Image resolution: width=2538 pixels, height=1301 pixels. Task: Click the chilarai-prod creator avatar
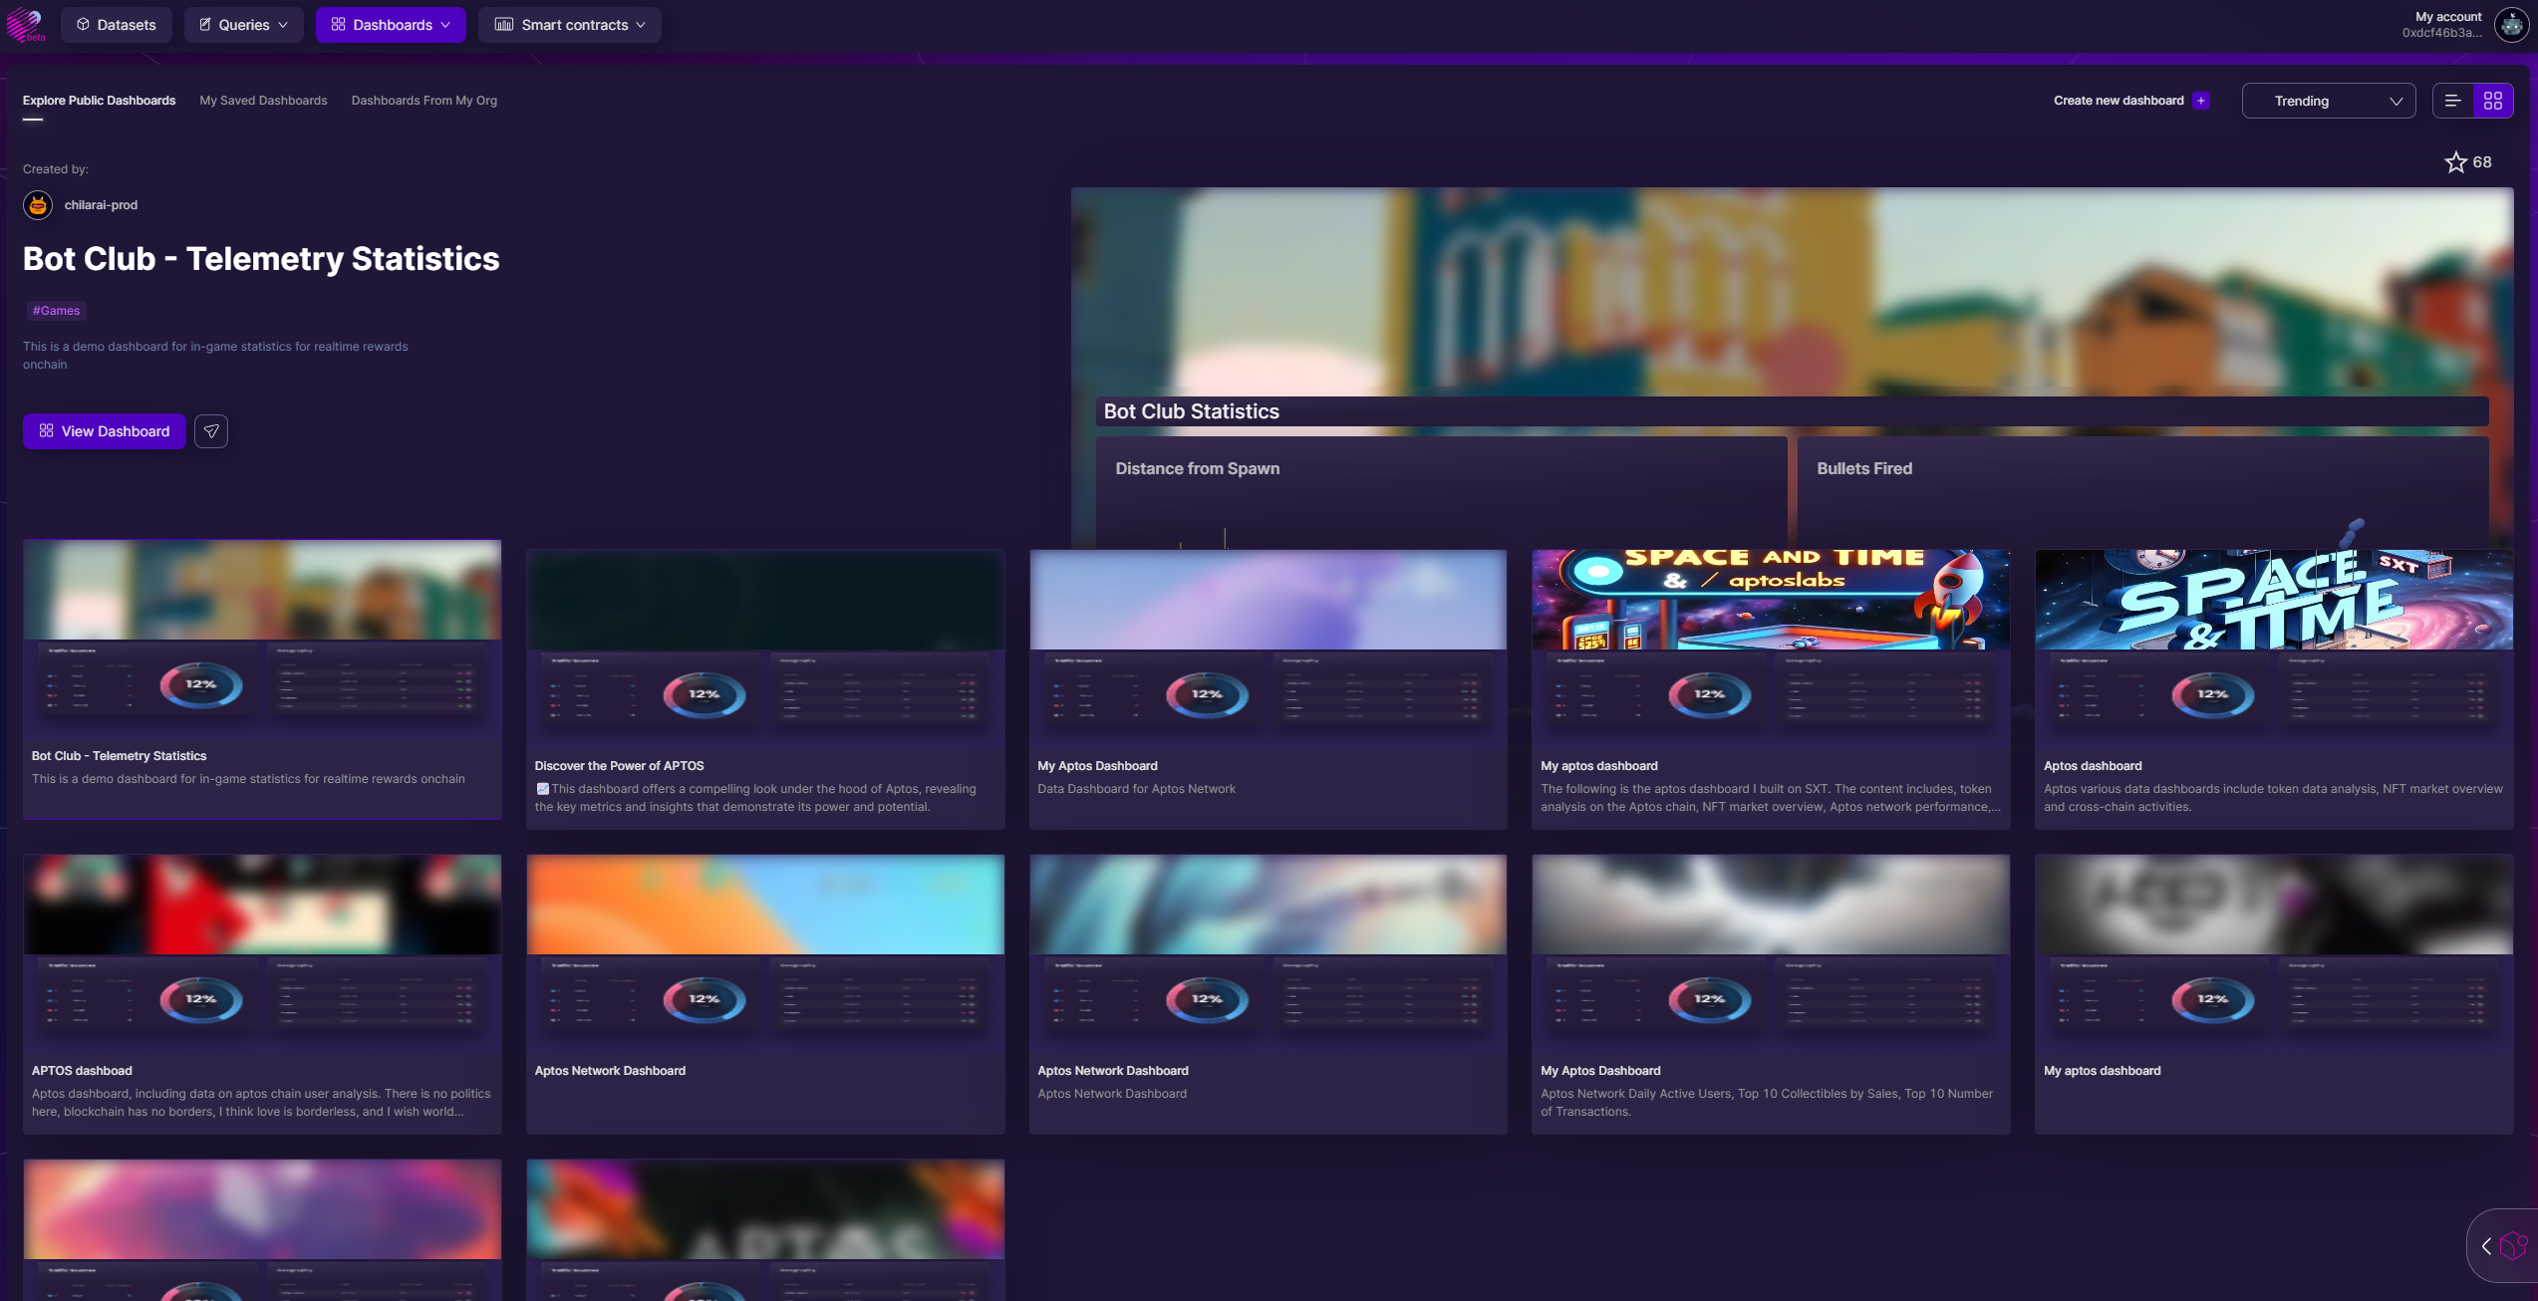[x=38, y=205]
